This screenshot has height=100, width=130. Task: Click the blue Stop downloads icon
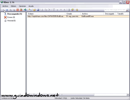(7, 10)
